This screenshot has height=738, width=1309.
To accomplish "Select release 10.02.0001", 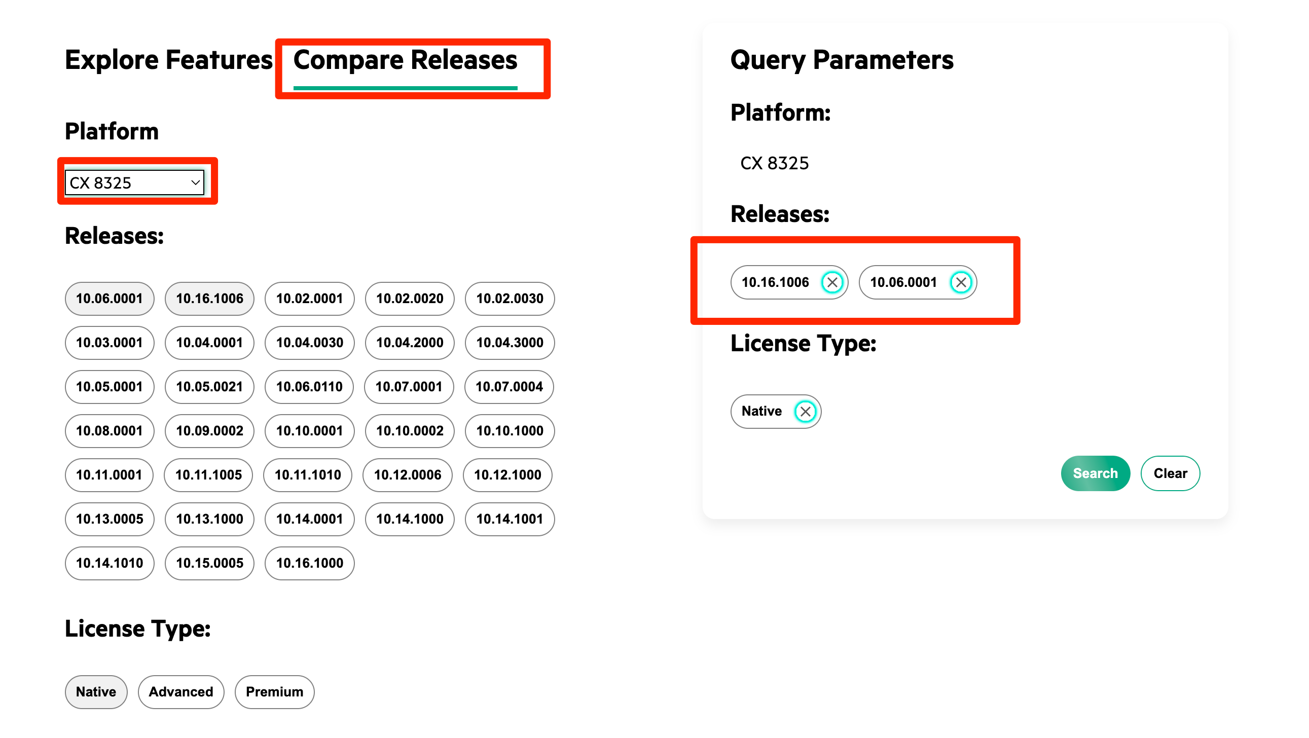I will 309,299.
